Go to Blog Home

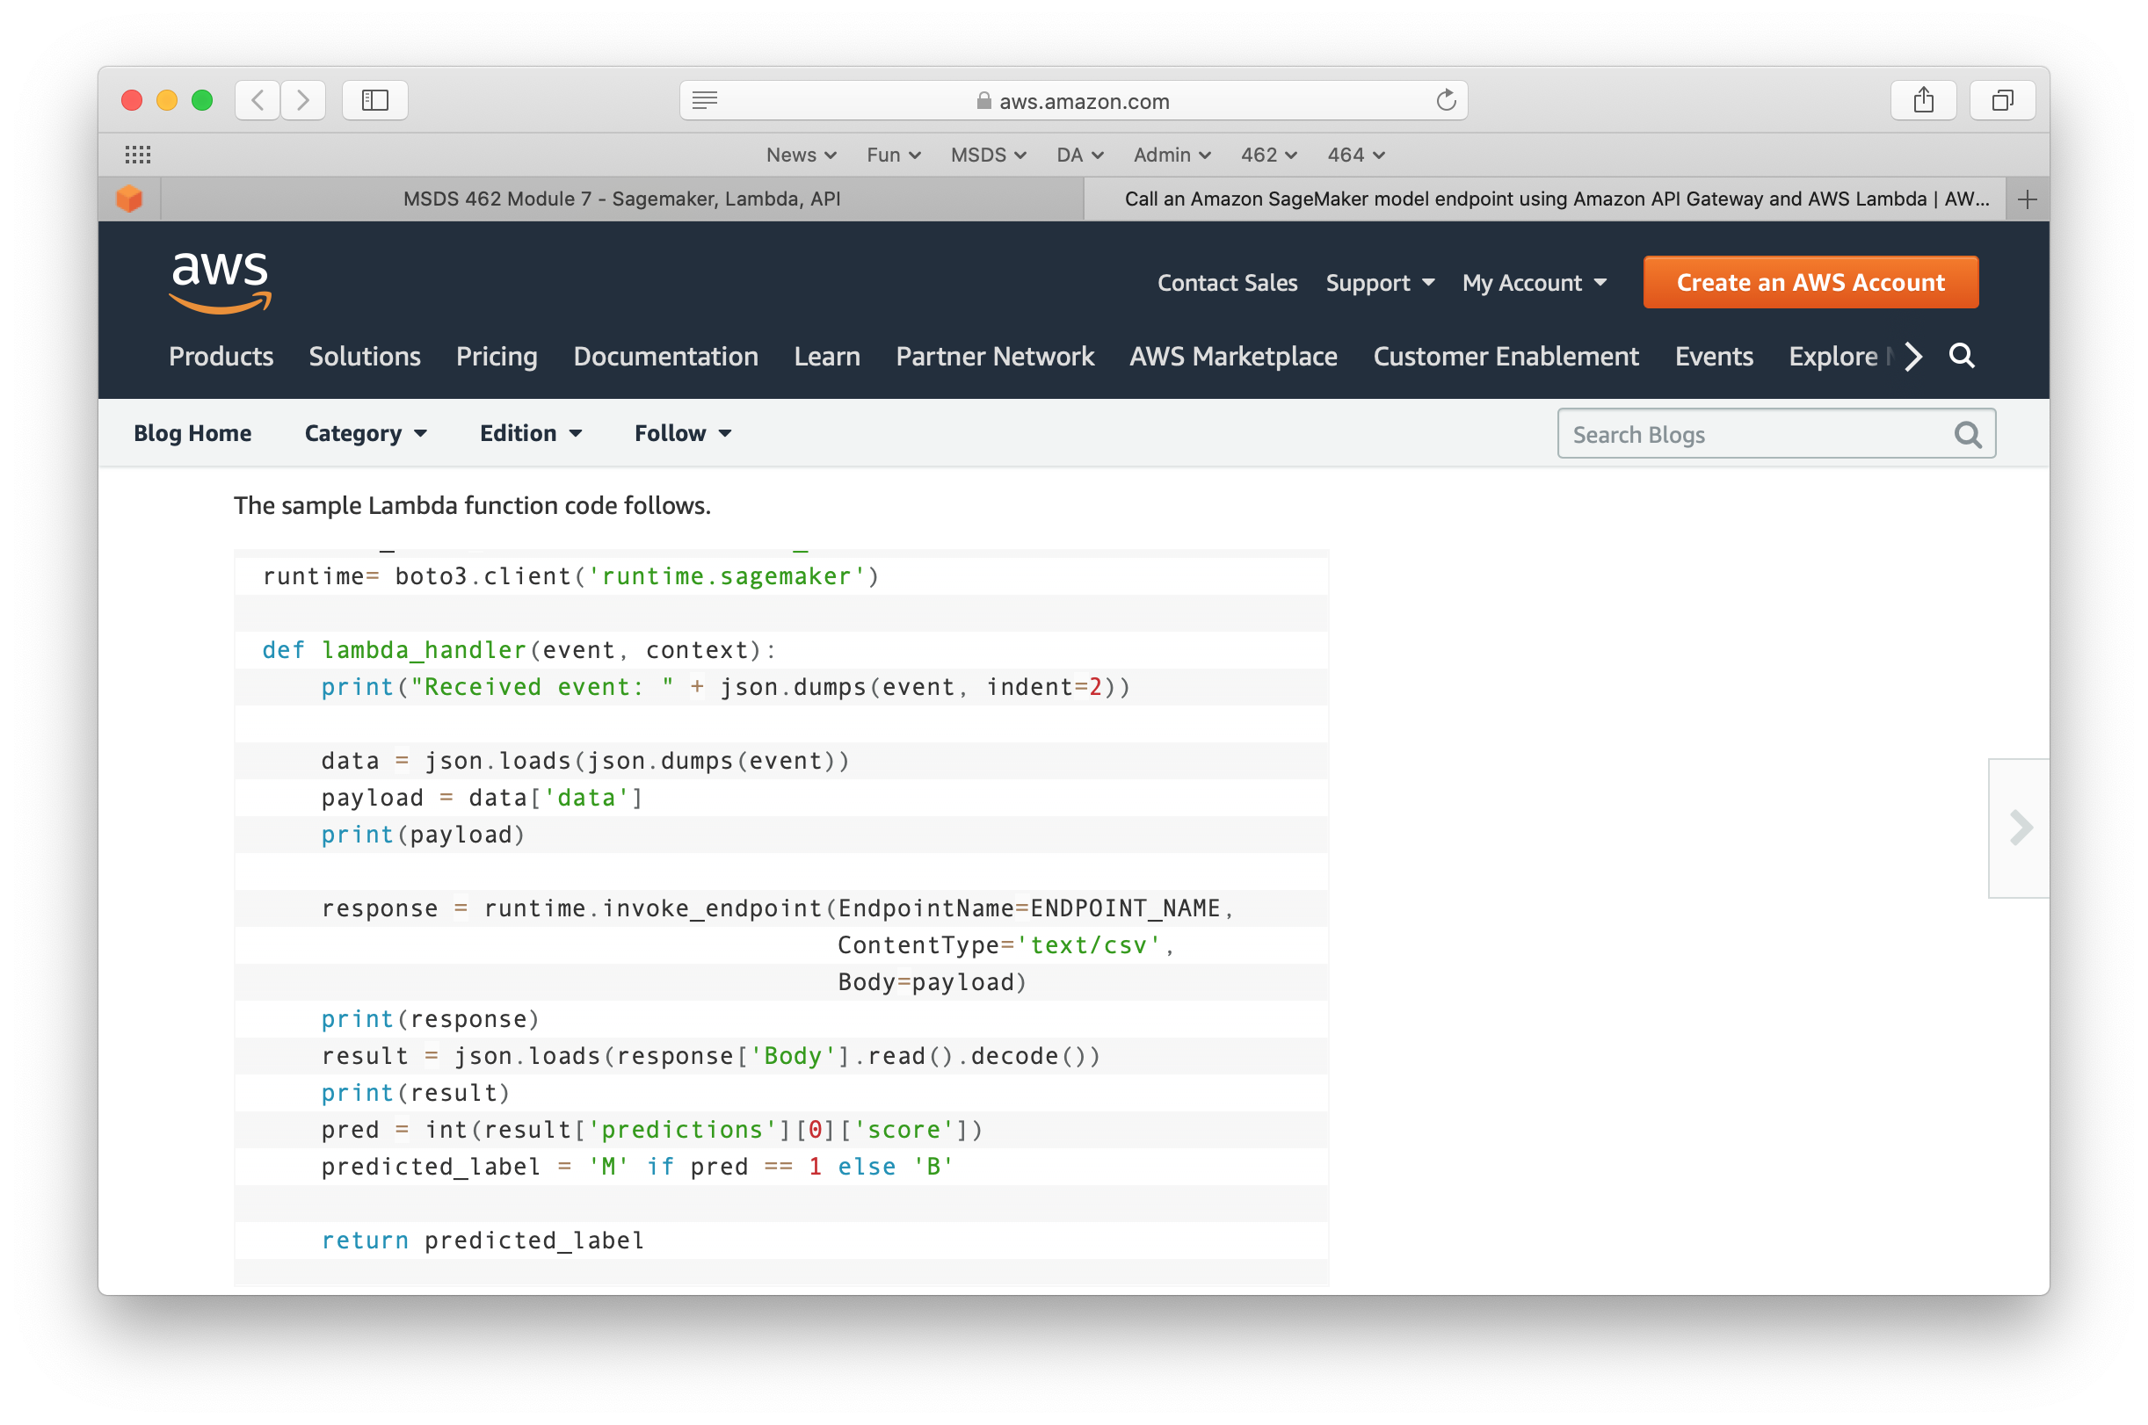click(192, 433)
